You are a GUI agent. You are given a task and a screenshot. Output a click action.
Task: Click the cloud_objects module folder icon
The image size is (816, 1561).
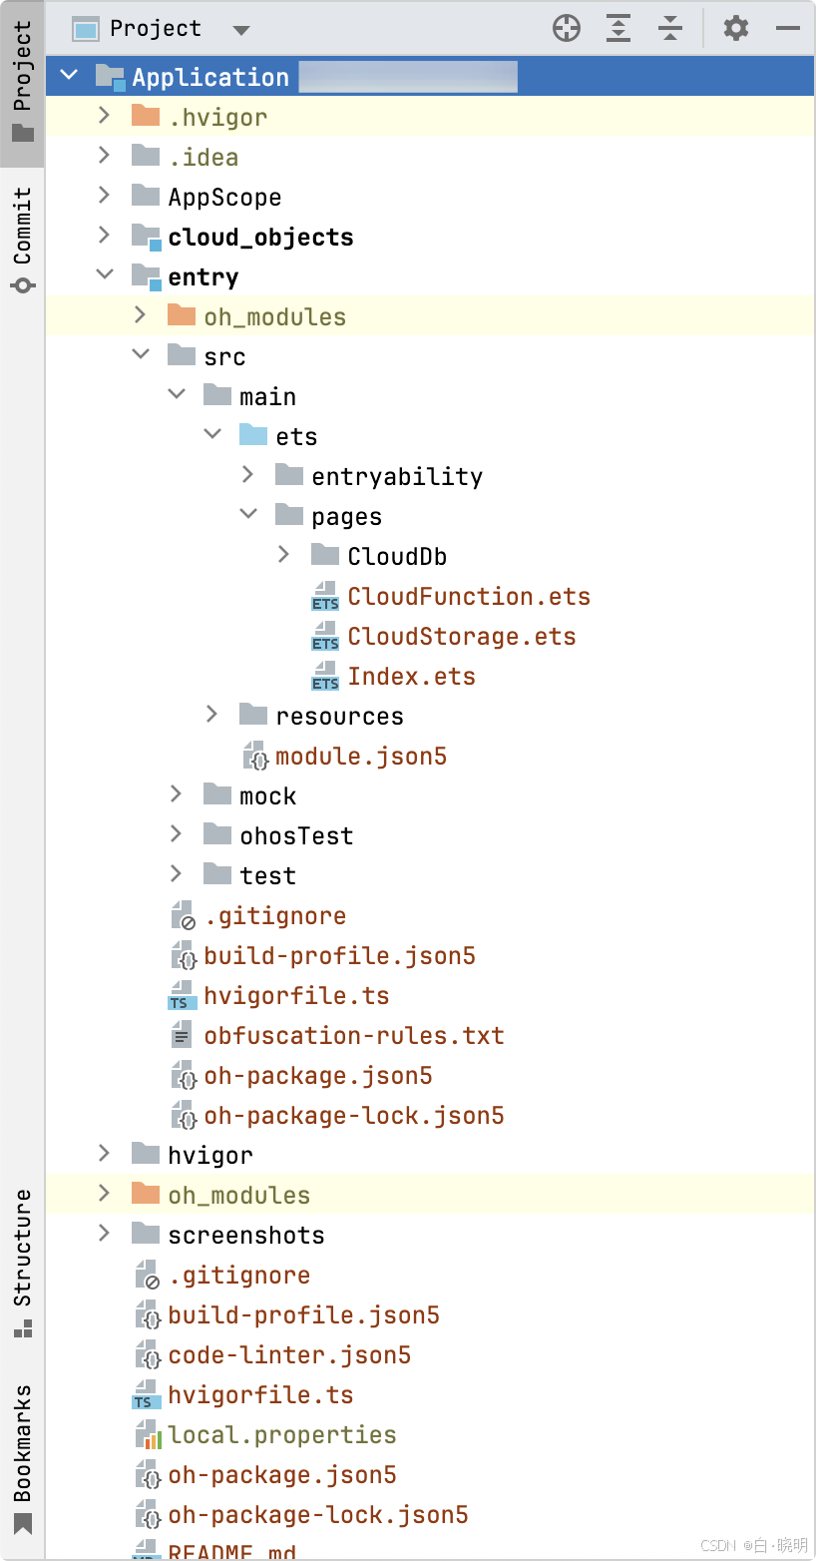147,237
